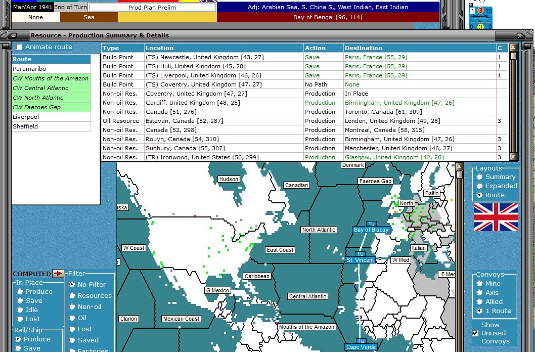This screenshot has height=352, width=535.
Task: Select the Summary layout option
Action: pyautogui.click(x=480, y=177)
